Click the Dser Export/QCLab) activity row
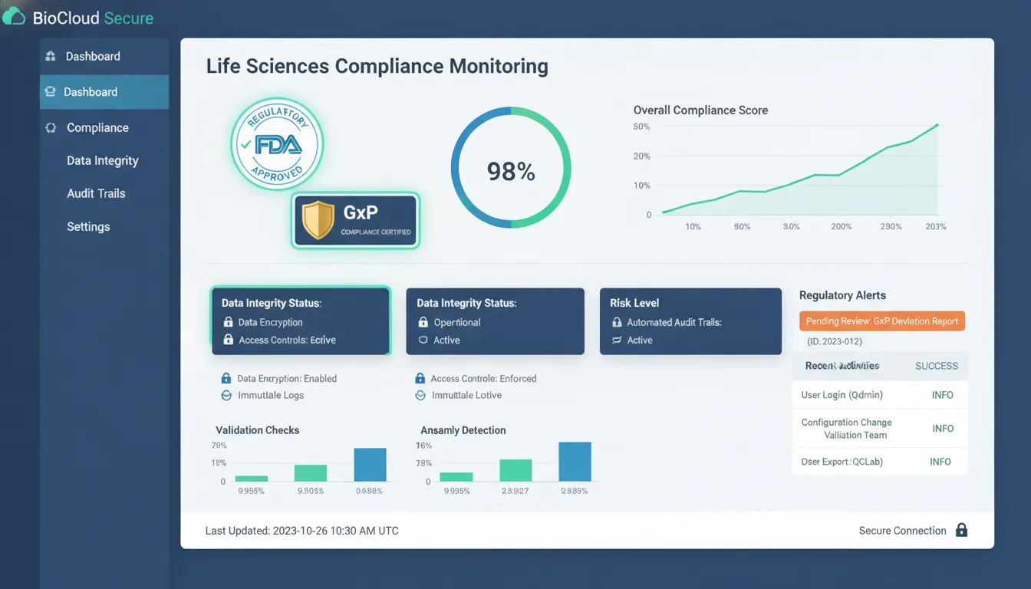Screen dimensions: 1031x589 coord(880,462)
